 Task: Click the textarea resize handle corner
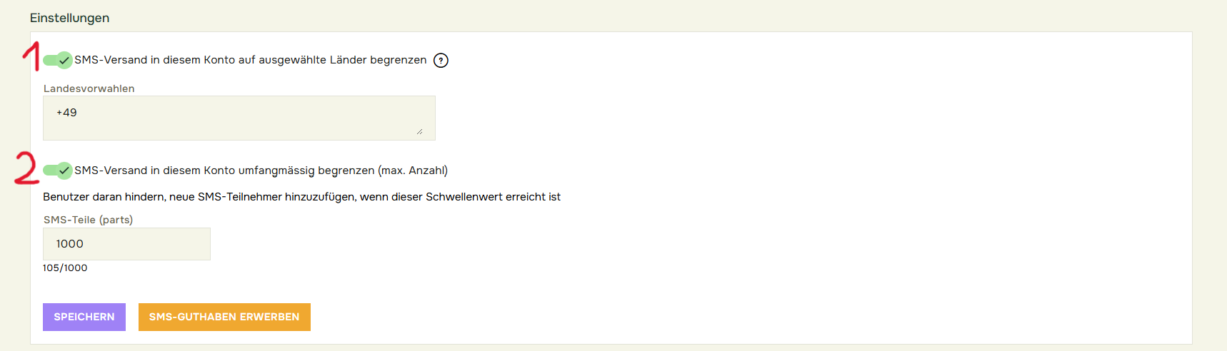(419, 131)
